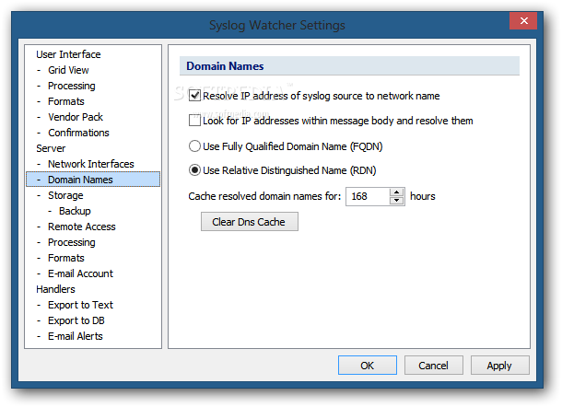
Task: Open Processing under User Interface
Action: coord(72,86)
